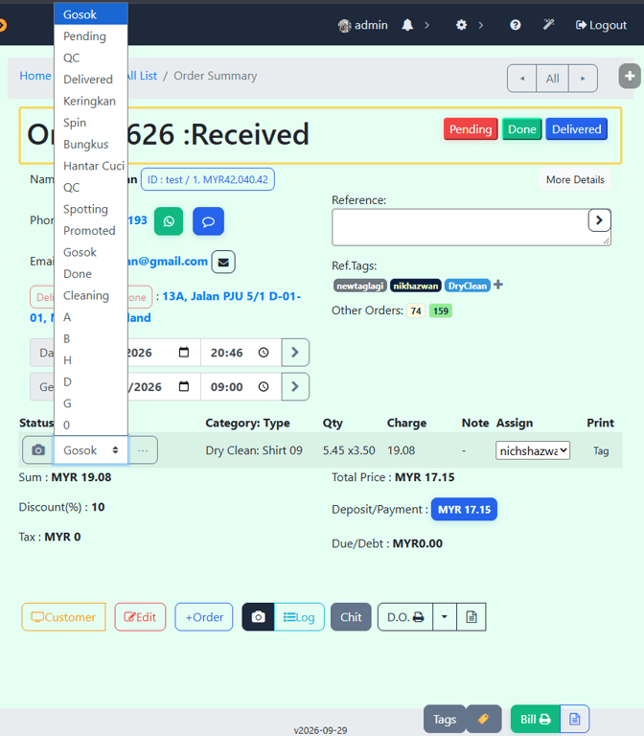Choose Cleaning from the list

[x=91, y=295]
